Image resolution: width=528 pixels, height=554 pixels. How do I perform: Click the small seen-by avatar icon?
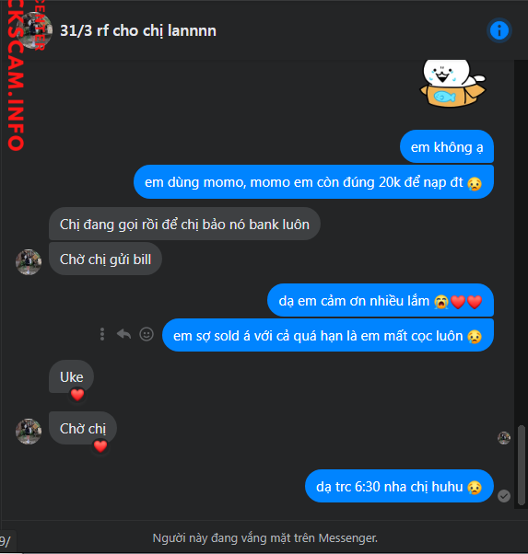coord(504,438)
